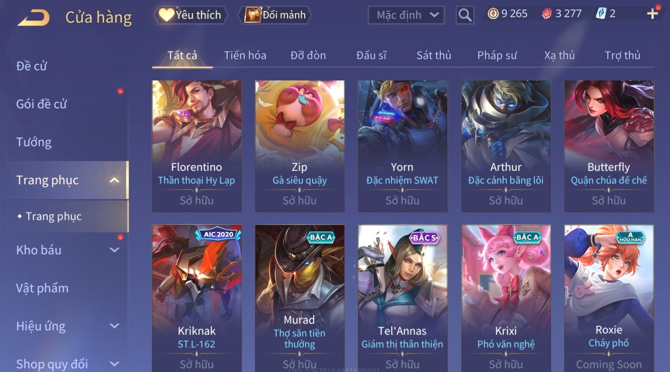Go back using the golden return arrow

pos(33,17)
